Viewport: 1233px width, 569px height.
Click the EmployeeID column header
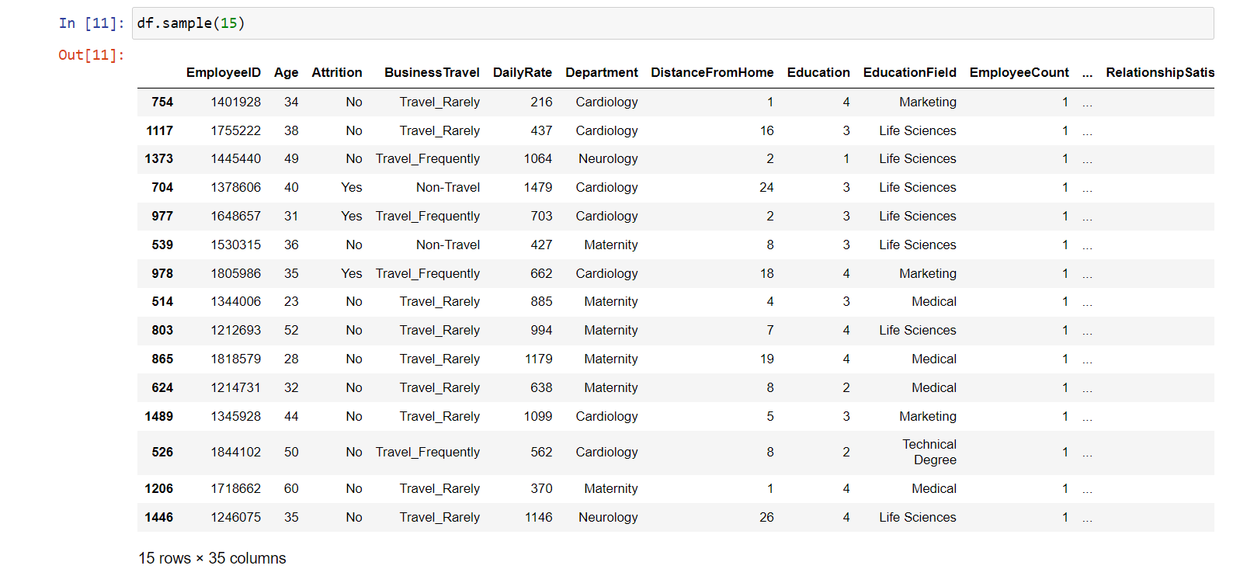tap(224, 72)
